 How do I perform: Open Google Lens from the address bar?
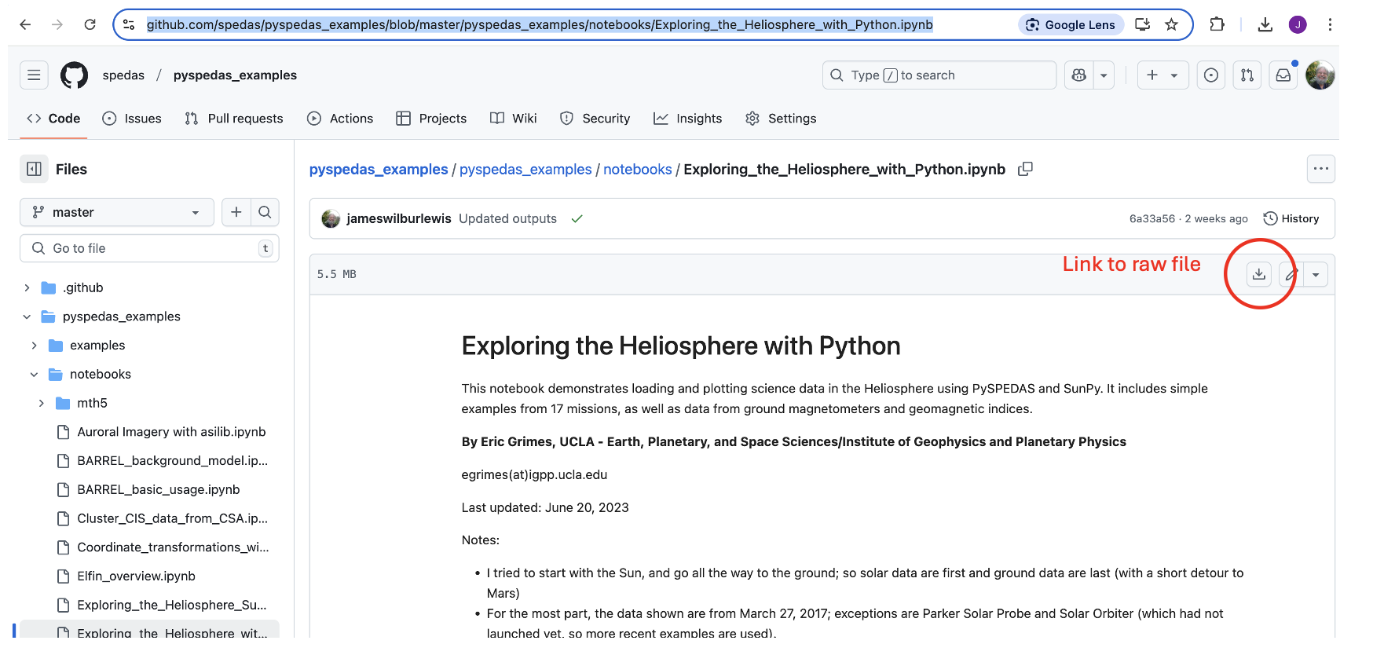click(1071, 24)
